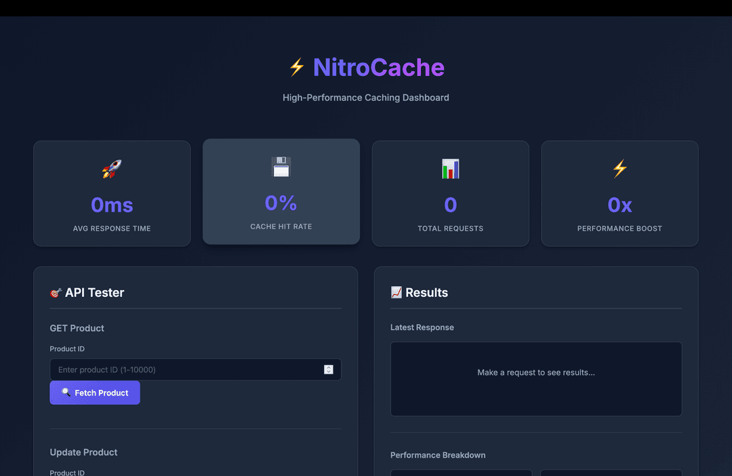Click the lightning icon on the Performance Boost card

(619, 169)
